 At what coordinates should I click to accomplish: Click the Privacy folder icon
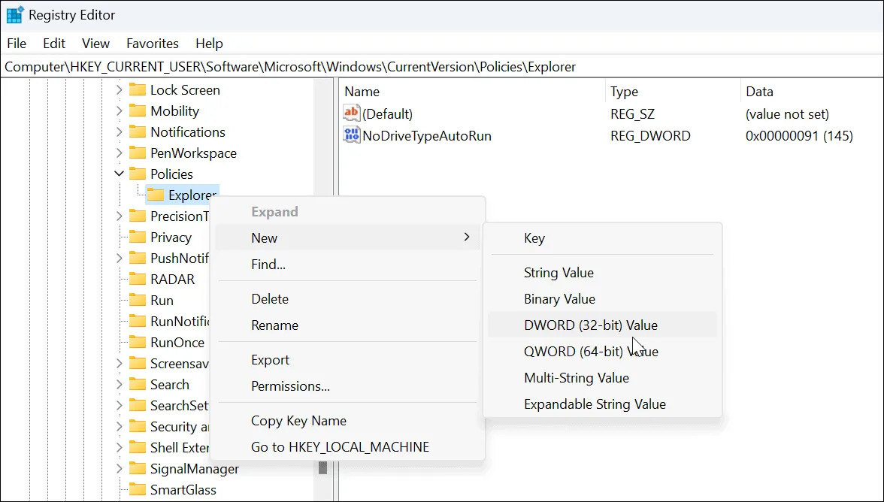(x=138, y=237)
